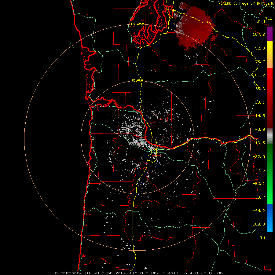This screenshot has width=275, height=275.
Task: Select the 45.6 scale value
Action: tap(260, 89)
